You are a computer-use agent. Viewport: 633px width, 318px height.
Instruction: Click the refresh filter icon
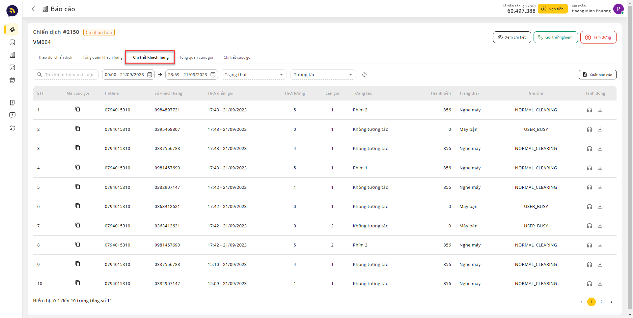point(364,75)
